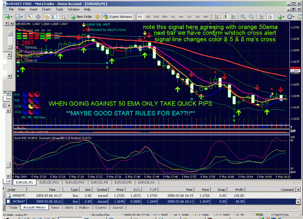Switch chart to D1 timeframe
The image size is (303, 219).
[190, 17]
